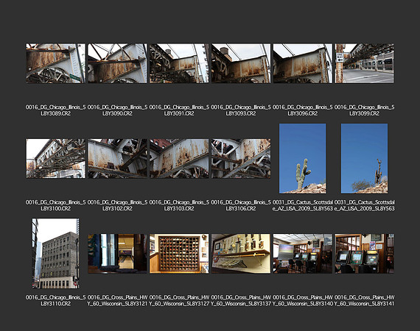This screenshot has height=331, width=420.
Task: Select the filename label 'L8Y3102.CR2'
Action: [x=117, y=209]
